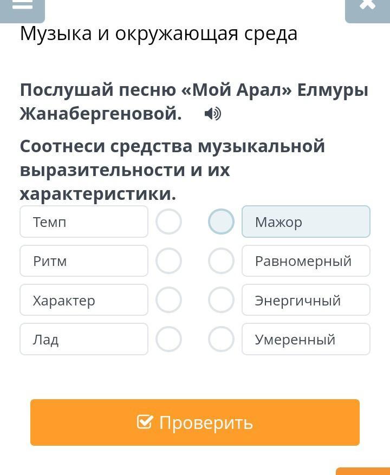Click the connector circle beside Энергичный

pos(221,300)
